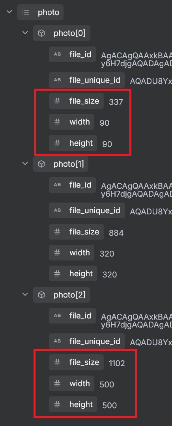The image size is (172, 426).
Task: Click the list icon beside photo
Action: 26,12
